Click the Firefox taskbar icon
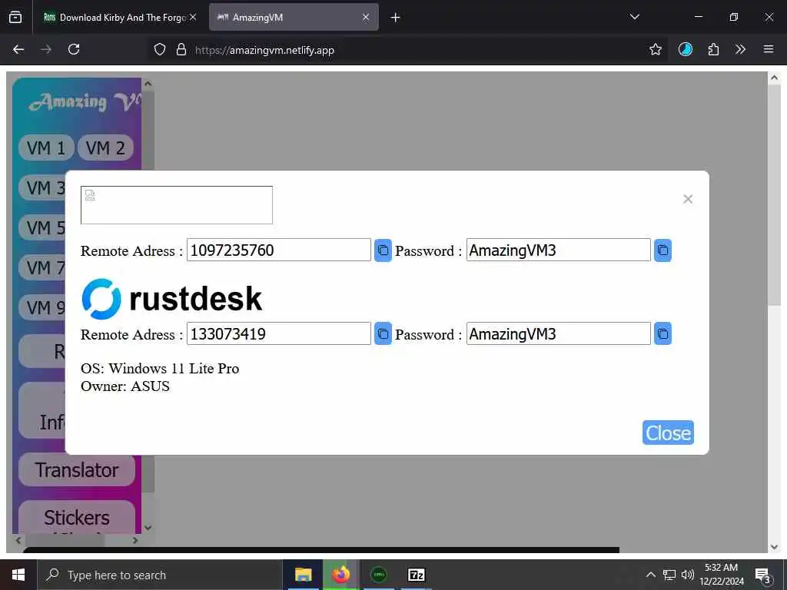 coord(340,575)
